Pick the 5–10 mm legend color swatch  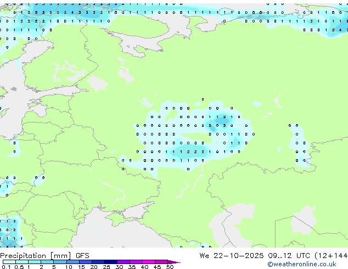pyautogui.click(x=60, y=262)
